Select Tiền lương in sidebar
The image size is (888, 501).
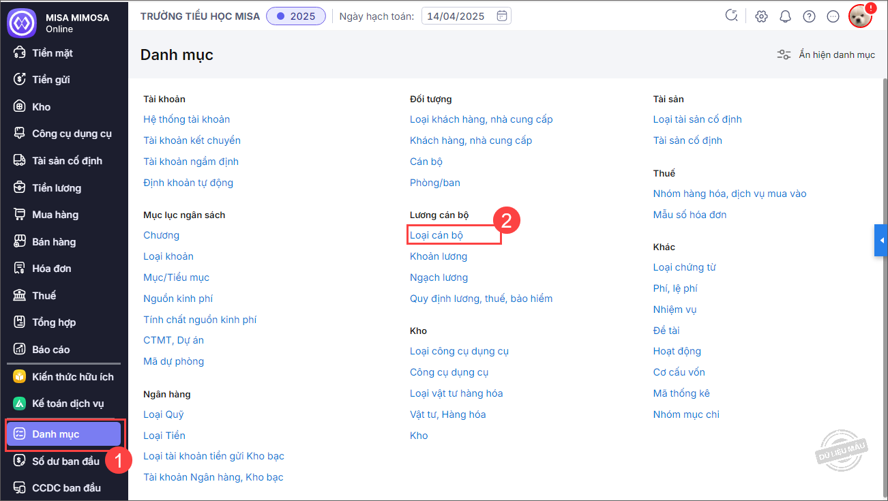(57, 187)
